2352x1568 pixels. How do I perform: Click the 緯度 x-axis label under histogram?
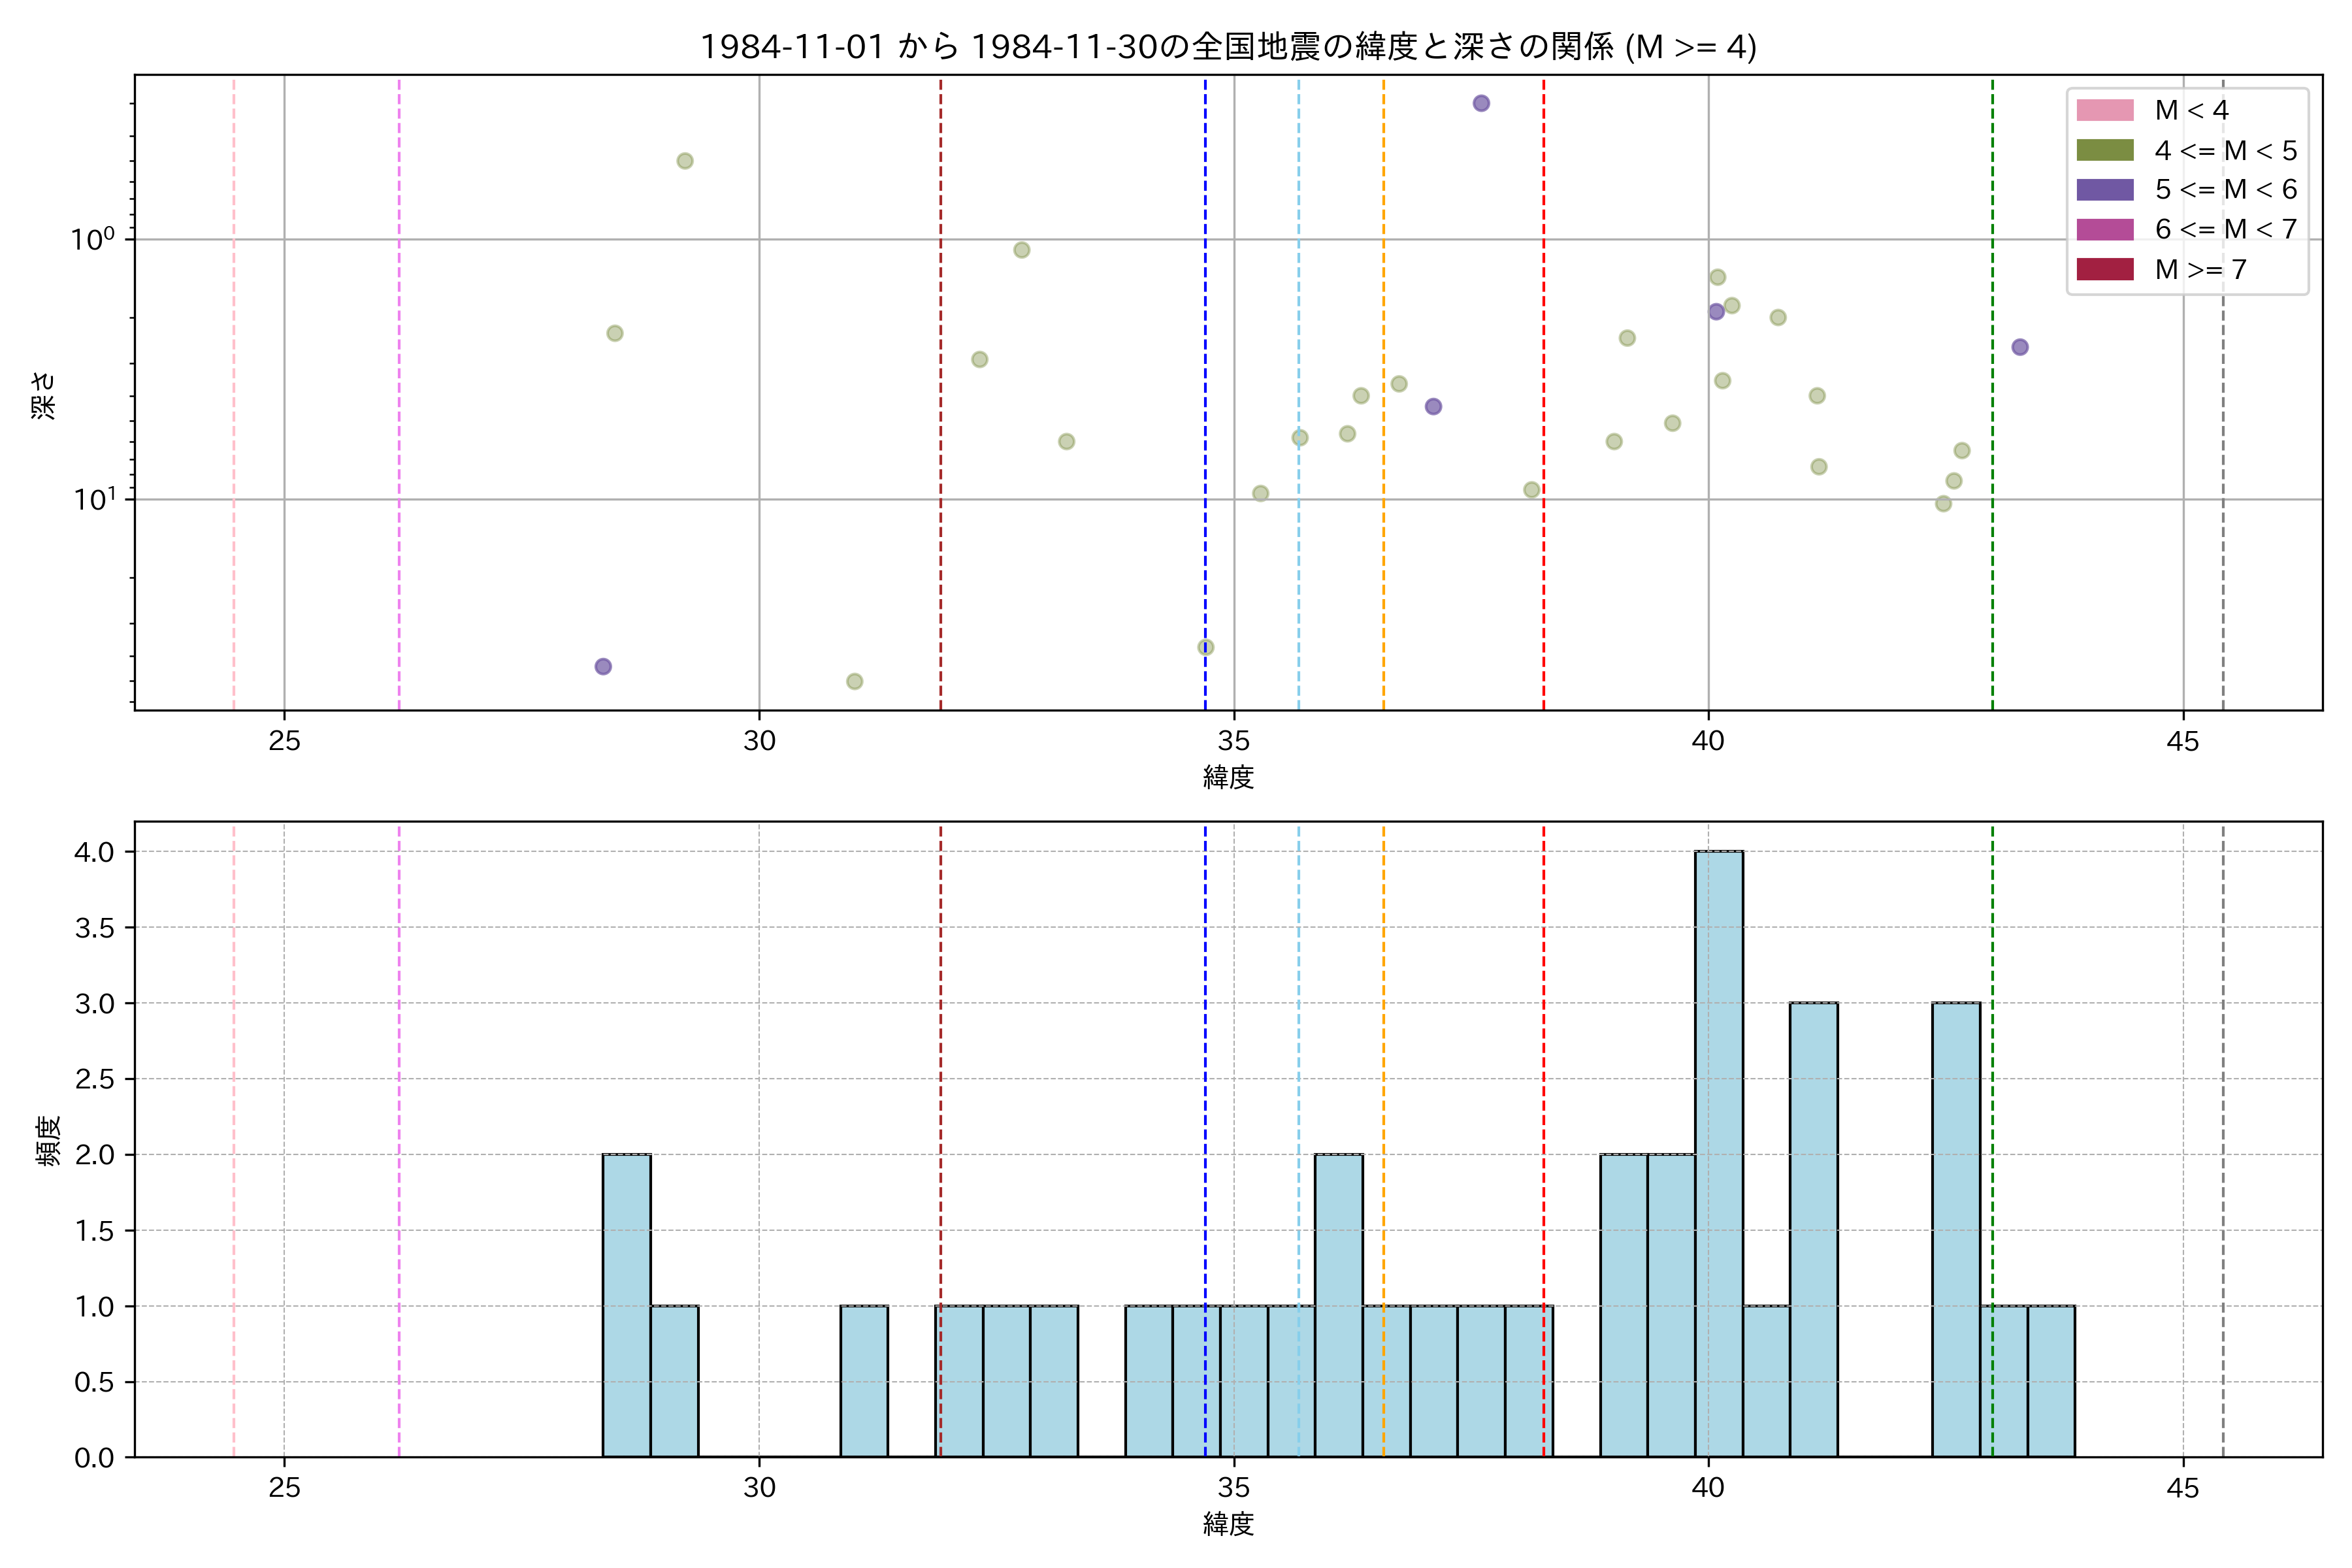[1228, 1525]
